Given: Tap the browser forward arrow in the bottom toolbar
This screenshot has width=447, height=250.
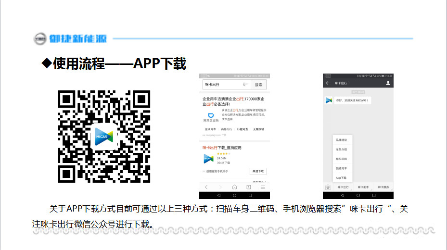Looking at the screenshot, I should point(220,187).
